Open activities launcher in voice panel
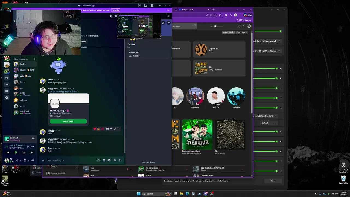The width and height of the screenshot is (350, 197). [24, 153]
